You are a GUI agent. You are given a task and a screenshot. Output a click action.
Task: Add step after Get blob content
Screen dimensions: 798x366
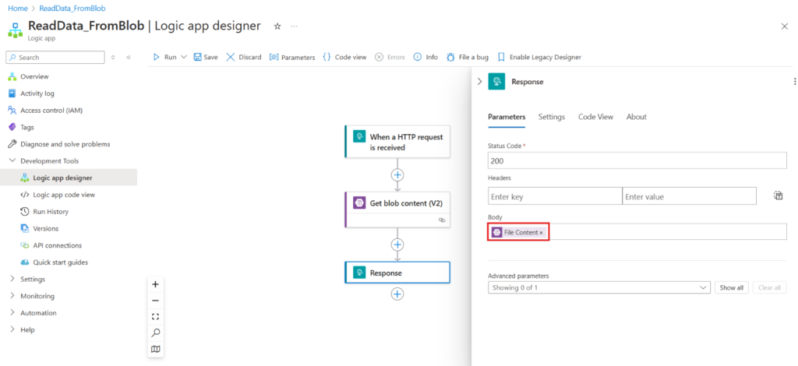[397, 245]
